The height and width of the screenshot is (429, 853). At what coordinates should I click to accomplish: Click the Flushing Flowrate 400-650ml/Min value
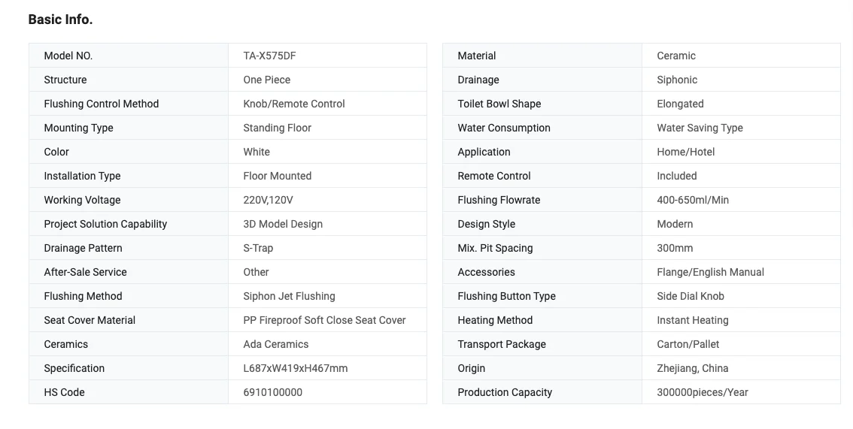point(693,200)
